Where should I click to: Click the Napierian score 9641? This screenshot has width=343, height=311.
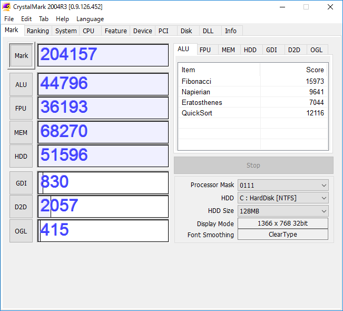tap(317, 92)
